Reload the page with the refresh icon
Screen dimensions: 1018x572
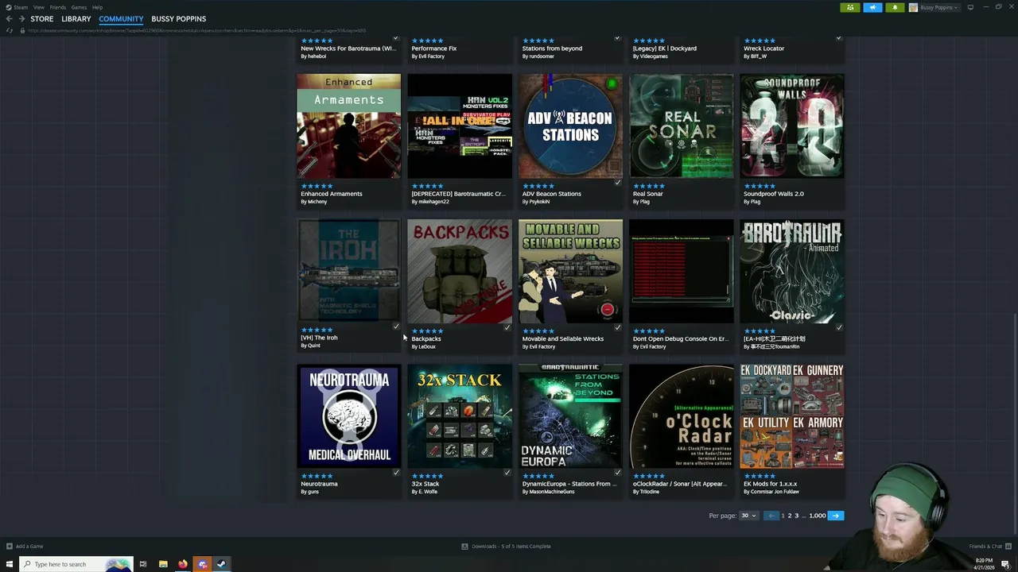pyautogui.click(x=9, y=30)
